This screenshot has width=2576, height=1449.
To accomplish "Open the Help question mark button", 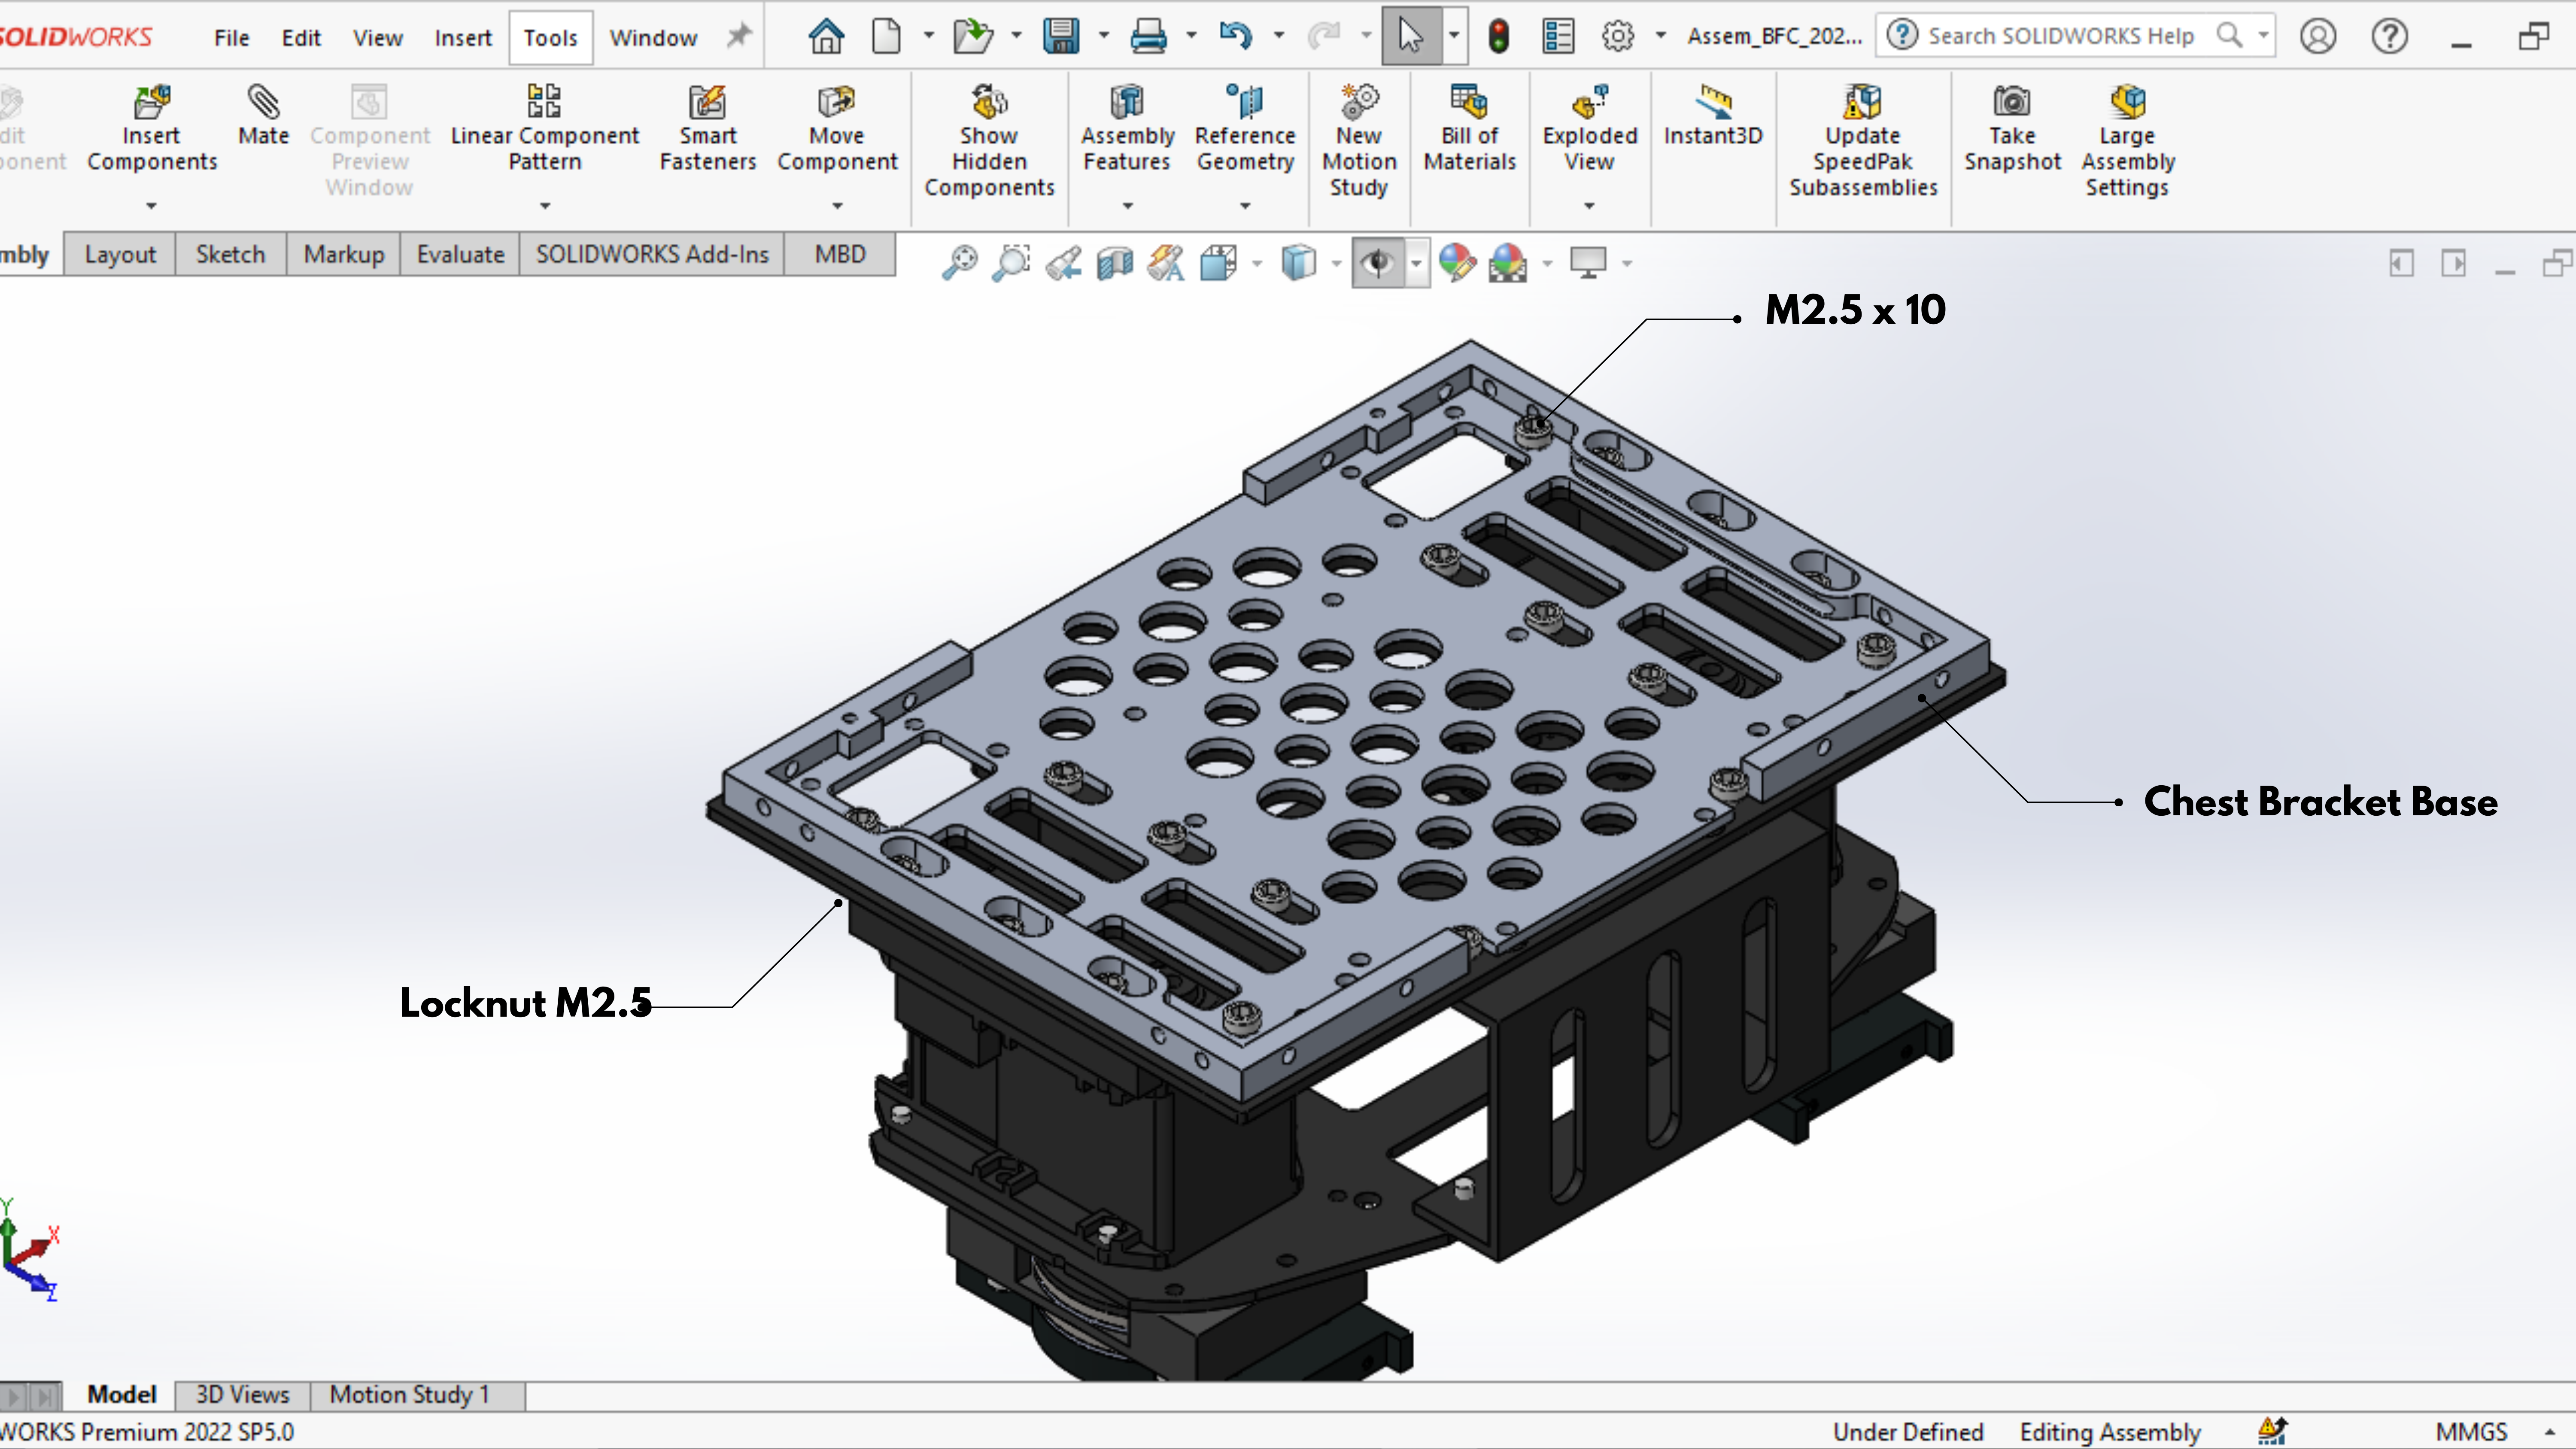I will tap(2390, 37).
